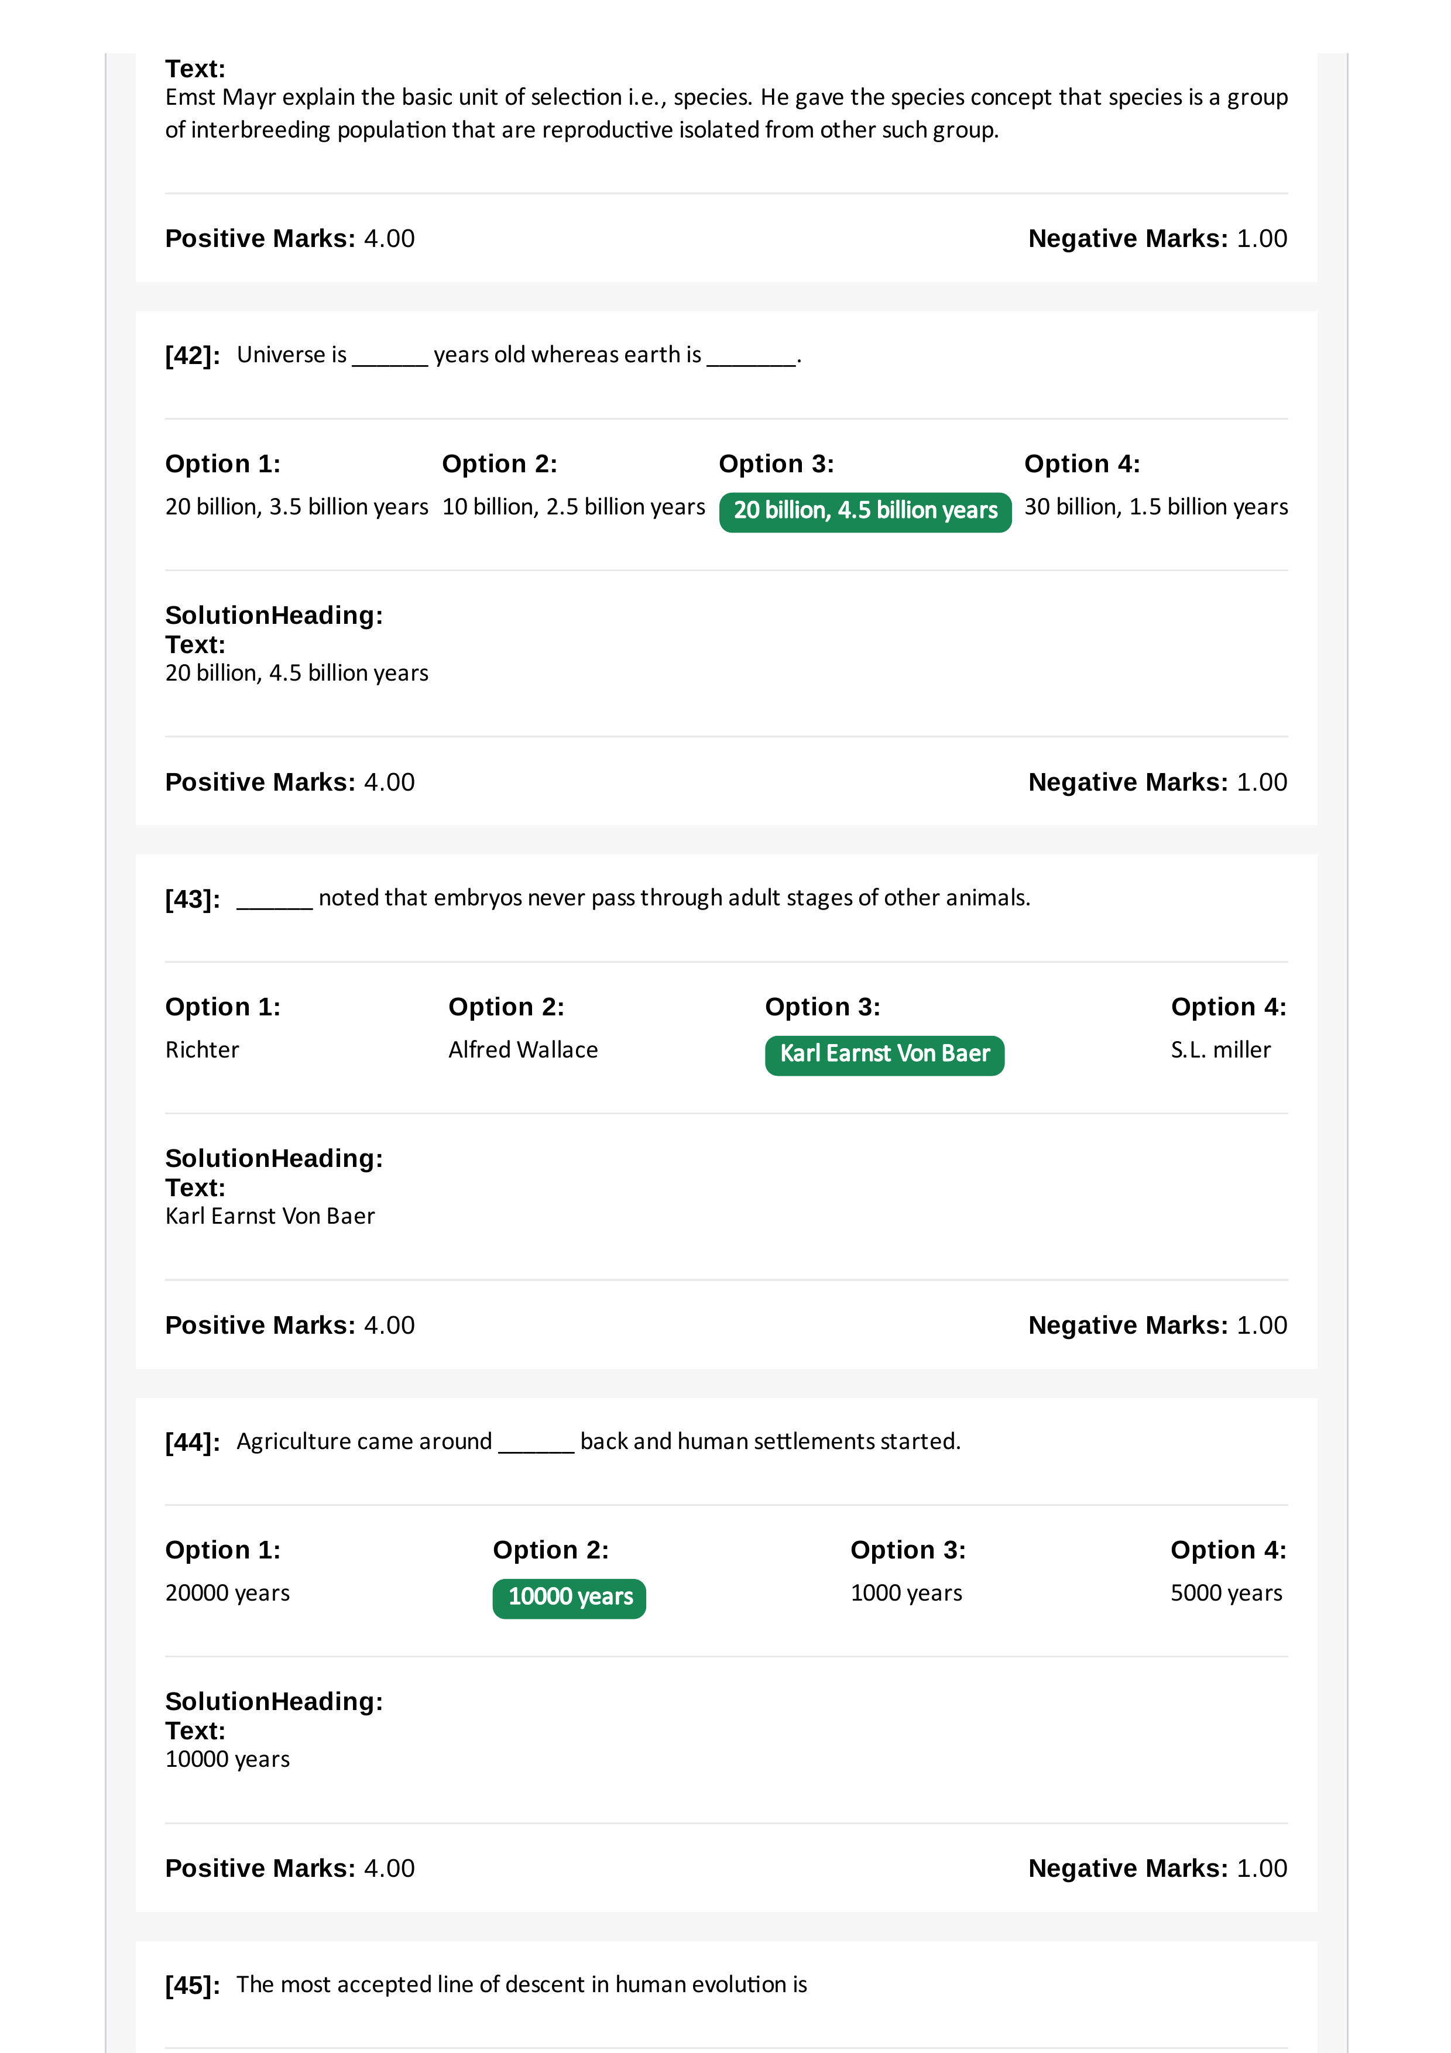Select highlighted answer 20 billion, 4.5 billion years
Image resolution: width=1451 pixels, height=2053 pixels.
tap(865, 511)
